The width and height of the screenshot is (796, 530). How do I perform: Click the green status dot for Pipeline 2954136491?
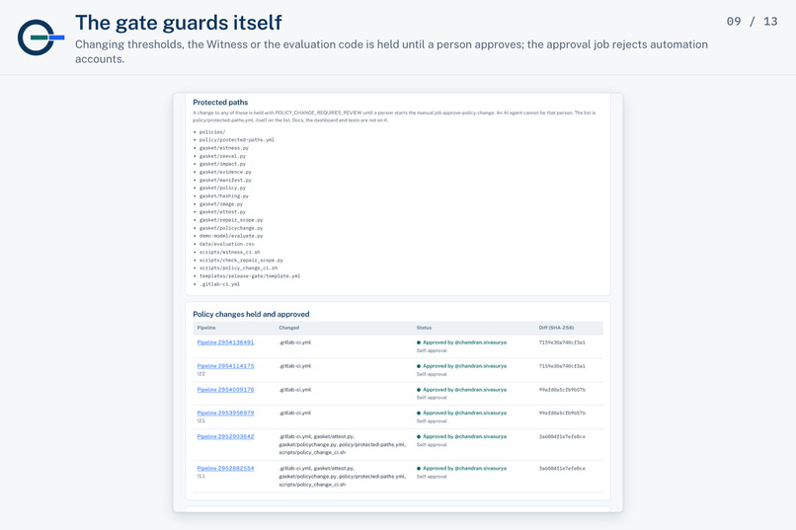419,342
